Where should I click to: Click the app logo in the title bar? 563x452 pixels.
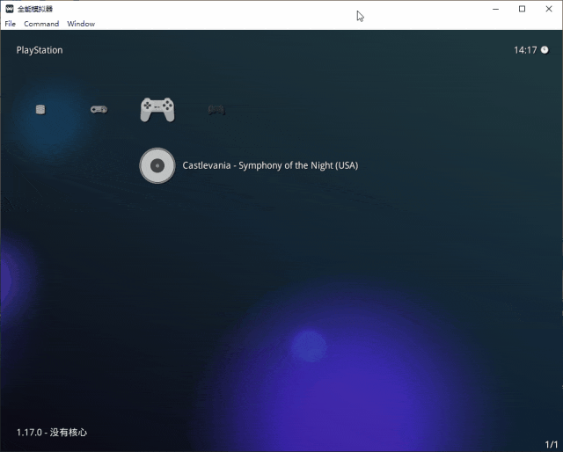point(10,9)
